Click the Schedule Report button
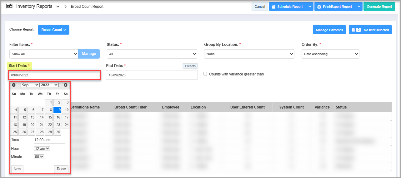 (x=287, y=7)
